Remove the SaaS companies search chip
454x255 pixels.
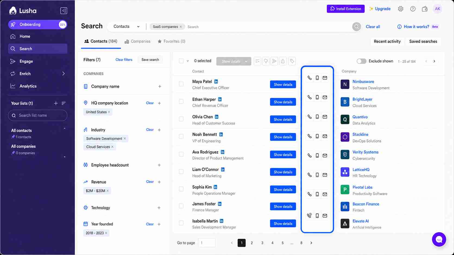[x=181, y=27]
